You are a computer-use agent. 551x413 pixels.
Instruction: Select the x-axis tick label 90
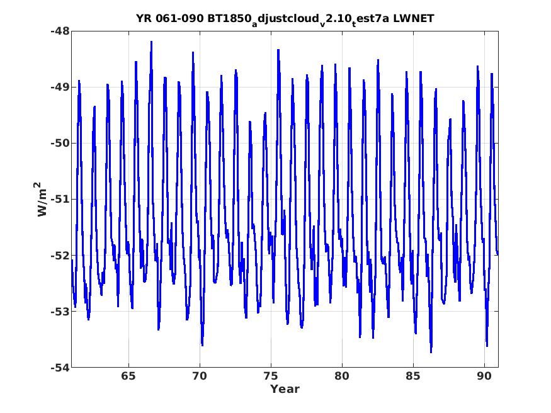tap(484, 376)
